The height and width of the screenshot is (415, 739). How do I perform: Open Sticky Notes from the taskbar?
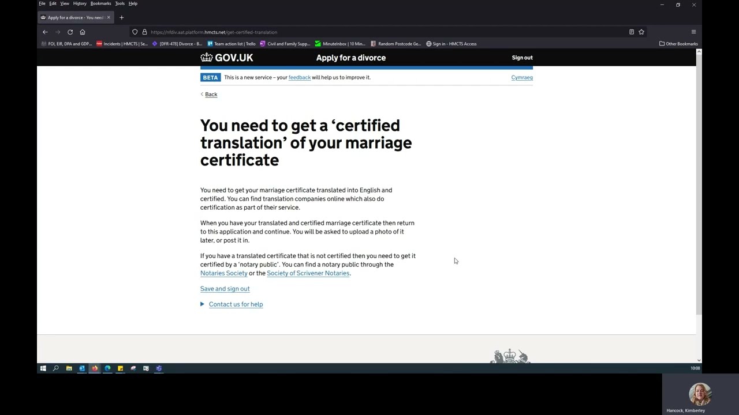(x=120, y=368)
